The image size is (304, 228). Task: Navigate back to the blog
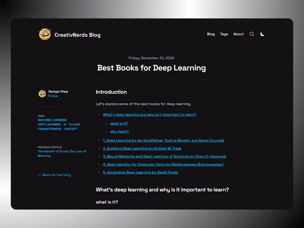pyautogui.click(x=54, y=175)
